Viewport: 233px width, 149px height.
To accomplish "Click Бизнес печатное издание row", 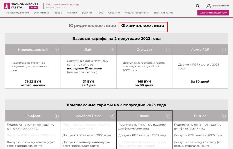I will tap(200, 127).
